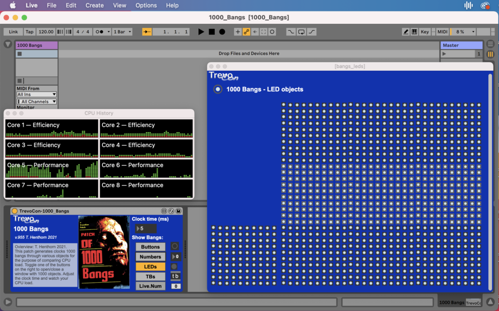Click the Info View toggle triangle
The width and height of the screenshot is (499, 311).
pos(8,302)
